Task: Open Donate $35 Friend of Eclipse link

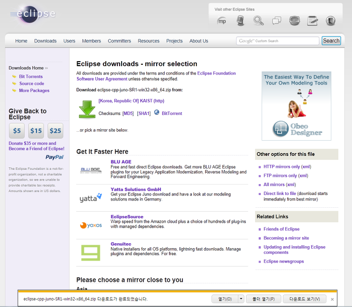Action: point(37,146)
